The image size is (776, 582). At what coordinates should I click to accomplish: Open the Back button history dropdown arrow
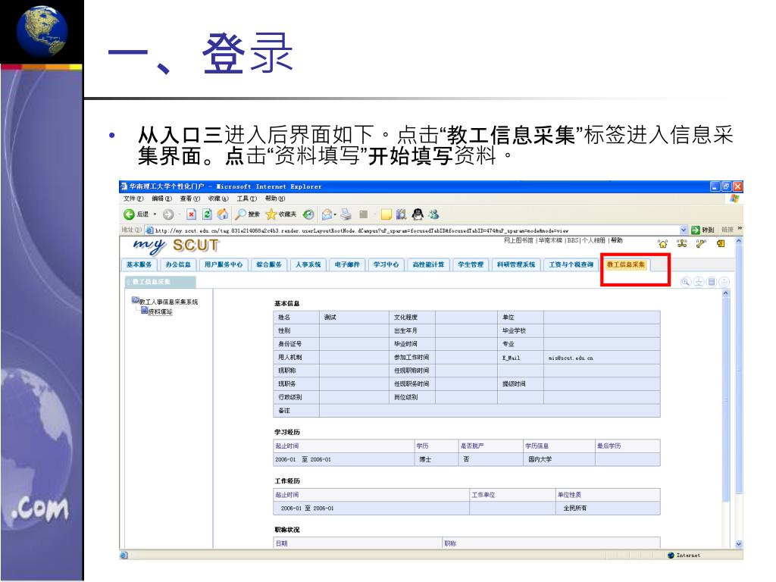155,214
